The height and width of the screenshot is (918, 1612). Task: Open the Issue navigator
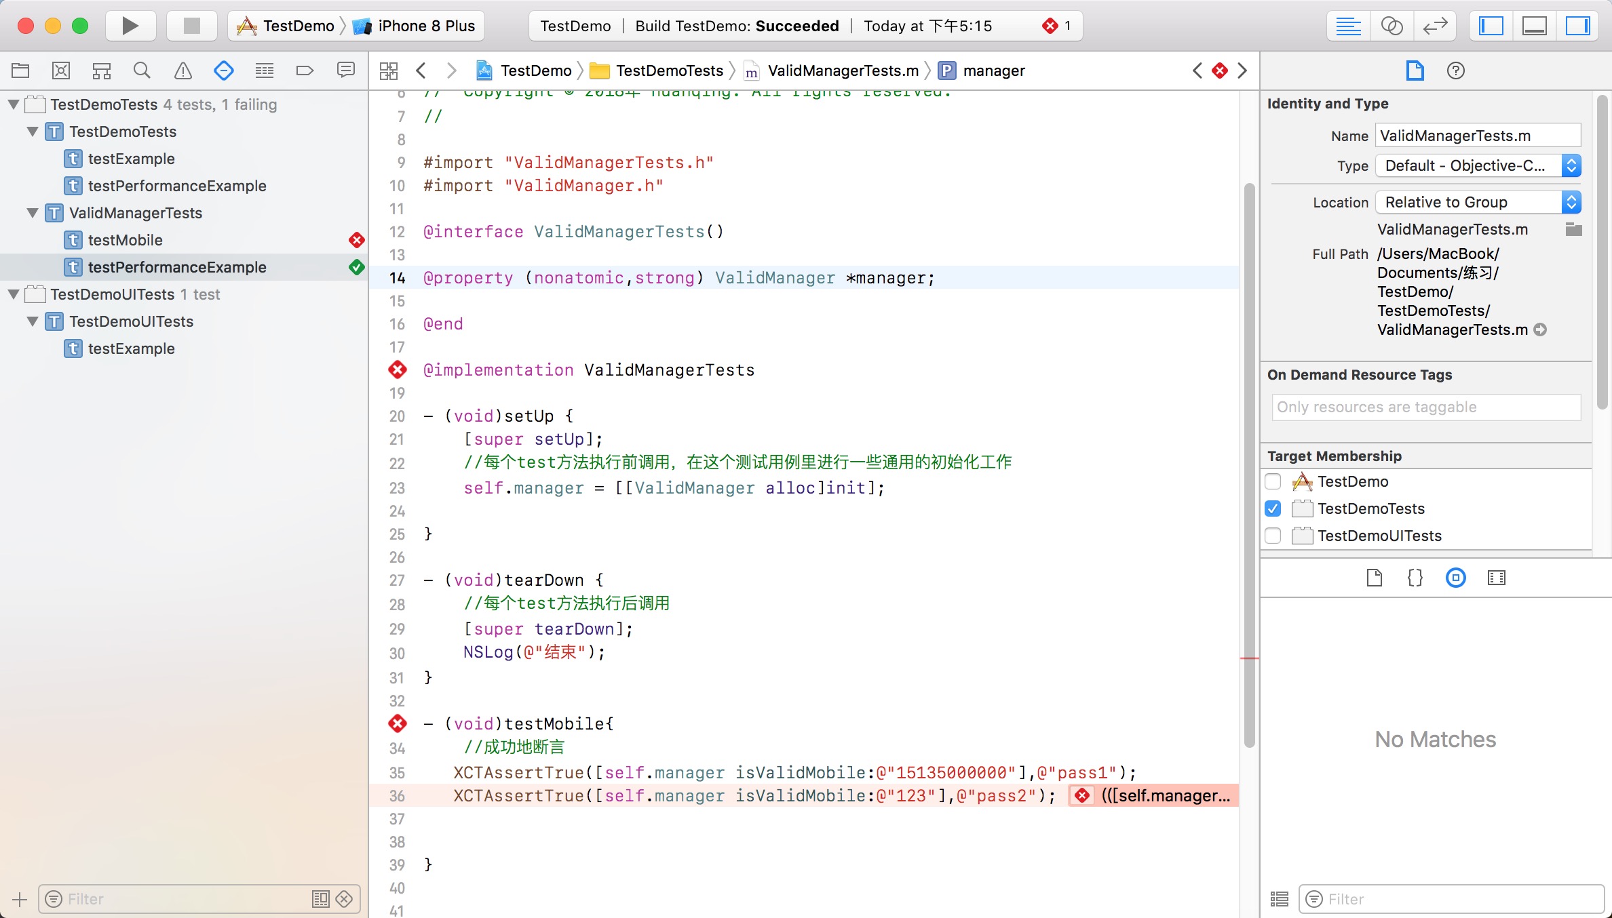point(183,70)
